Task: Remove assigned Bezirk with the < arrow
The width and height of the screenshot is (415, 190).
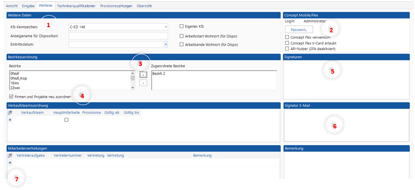Action: coord(144,83)
